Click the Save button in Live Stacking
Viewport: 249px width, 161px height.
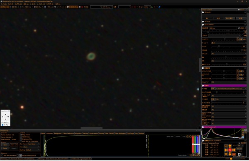click(x=13, y=145)
